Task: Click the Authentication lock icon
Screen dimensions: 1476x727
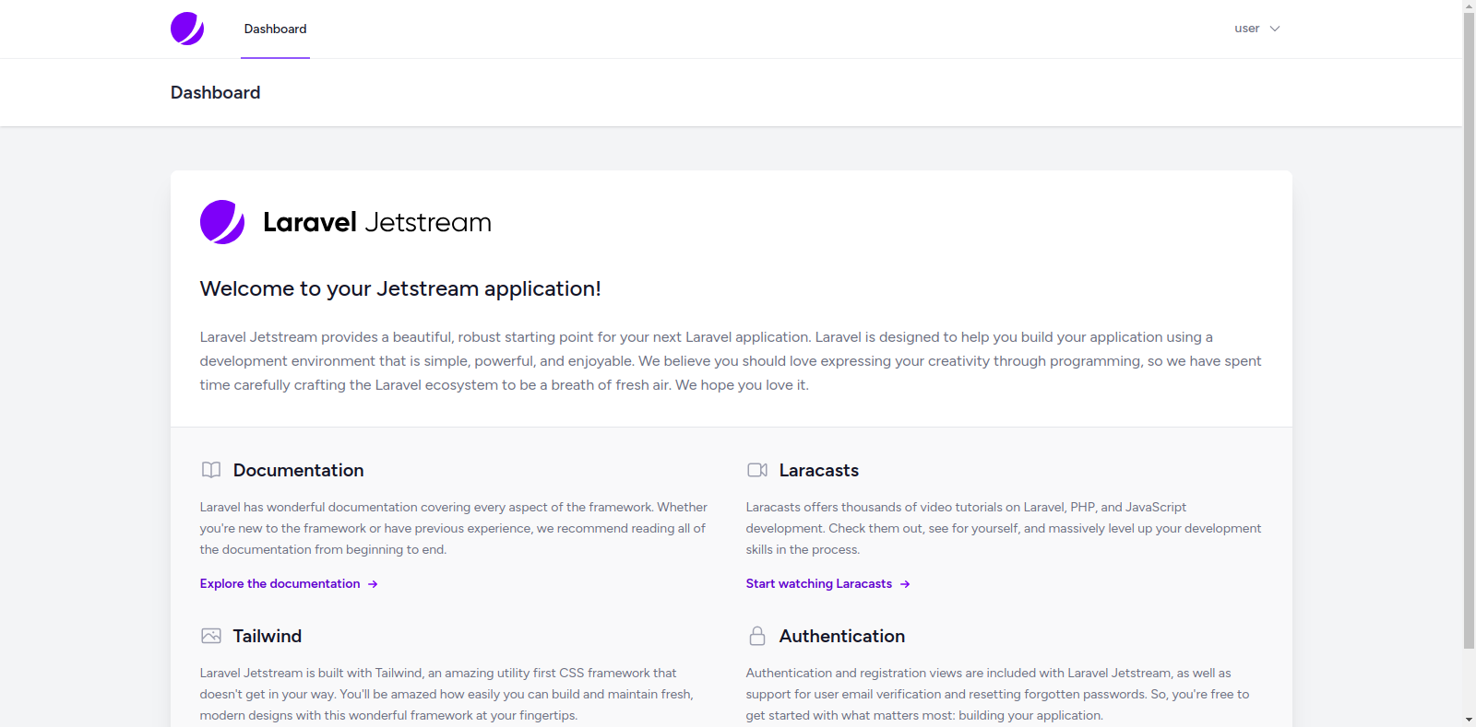Action: (x=757, y=636)
